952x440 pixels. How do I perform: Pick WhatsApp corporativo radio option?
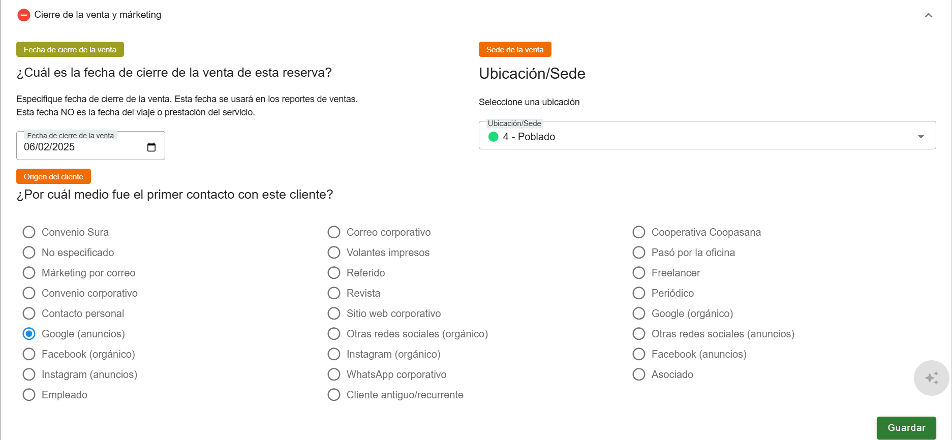tap(334, 374)
